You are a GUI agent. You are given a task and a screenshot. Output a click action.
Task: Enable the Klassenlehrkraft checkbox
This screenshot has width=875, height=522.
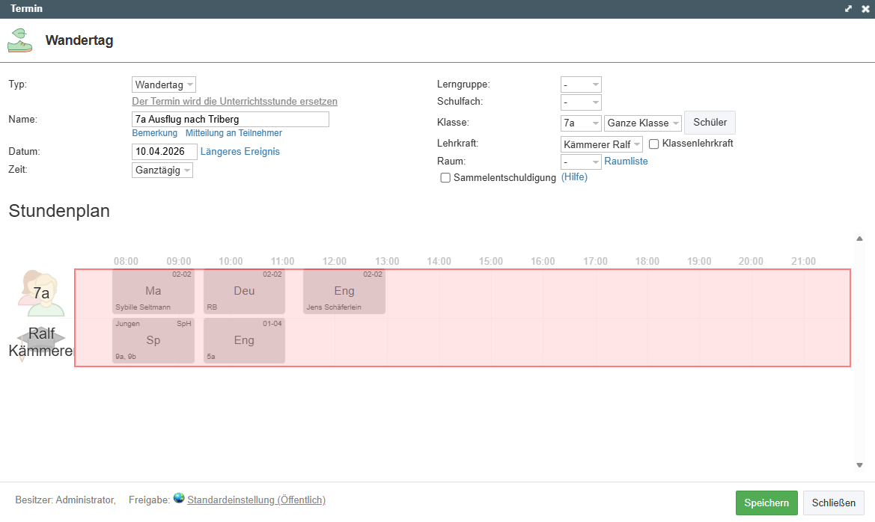tap(653, 144)
